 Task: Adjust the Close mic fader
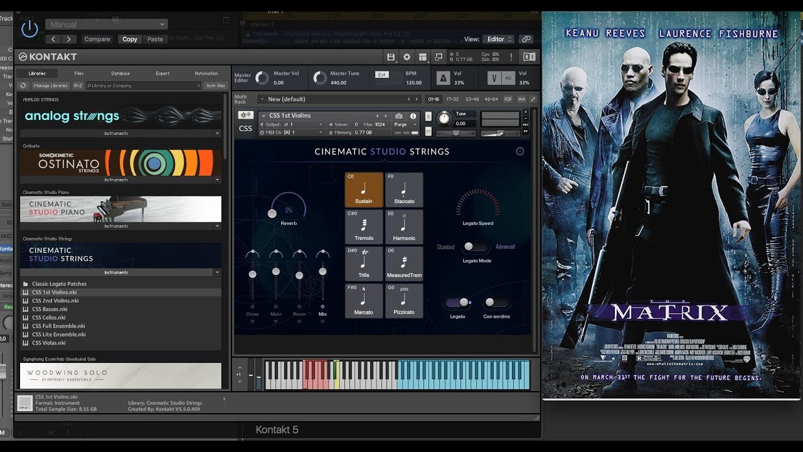coord(252,274)
